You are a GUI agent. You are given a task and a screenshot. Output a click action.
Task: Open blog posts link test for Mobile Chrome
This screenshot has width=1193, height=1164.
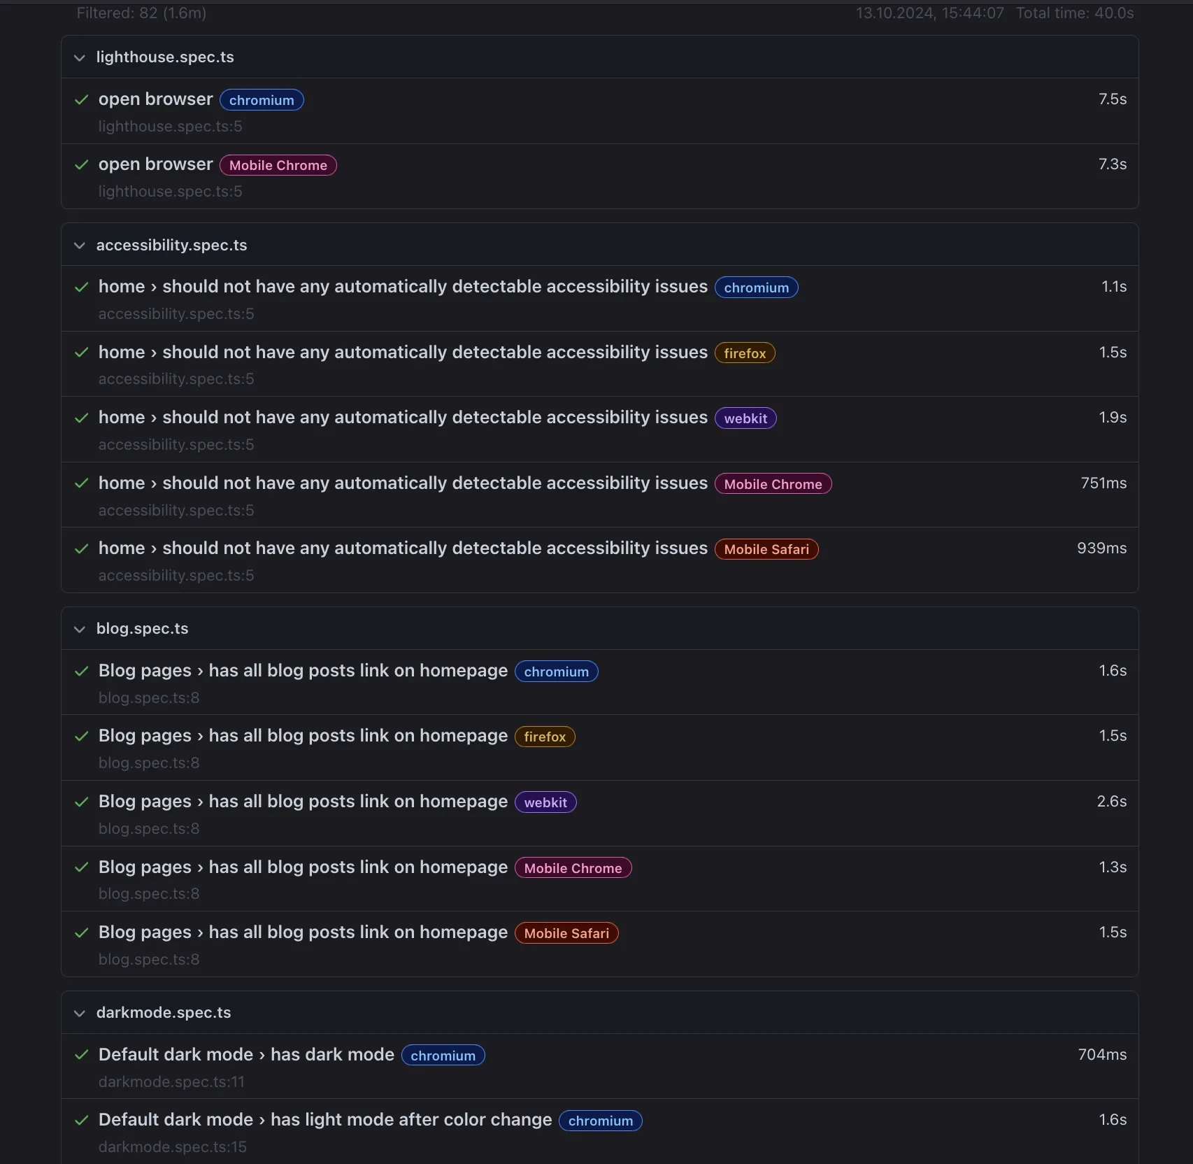click(303, 867)
